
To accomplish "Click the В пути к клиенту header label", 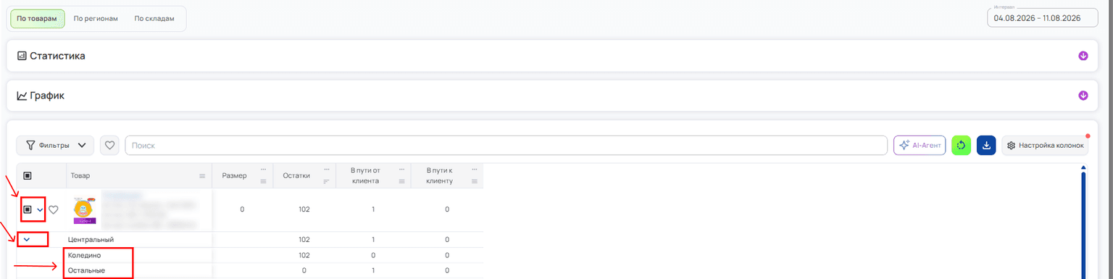I will point(440,175).
